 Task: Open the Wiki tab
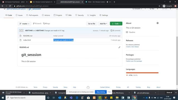tap(69, 15)
